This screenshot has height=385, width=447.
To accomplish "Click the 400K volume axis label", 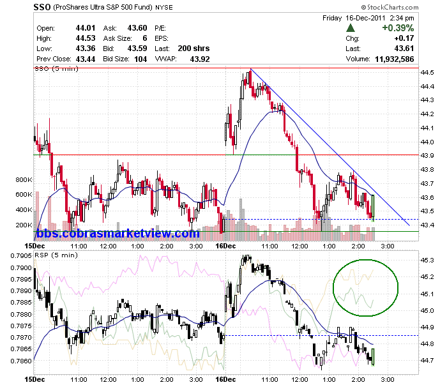I will coord(24,210).
